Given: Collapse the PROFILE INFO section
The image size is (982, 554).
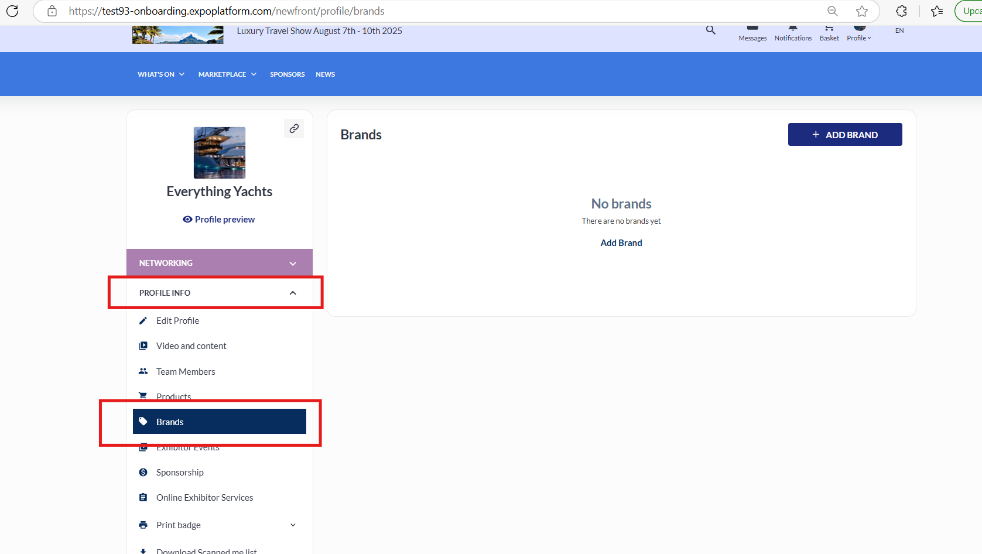Looking at the screenshot, I should coord(293,293).
